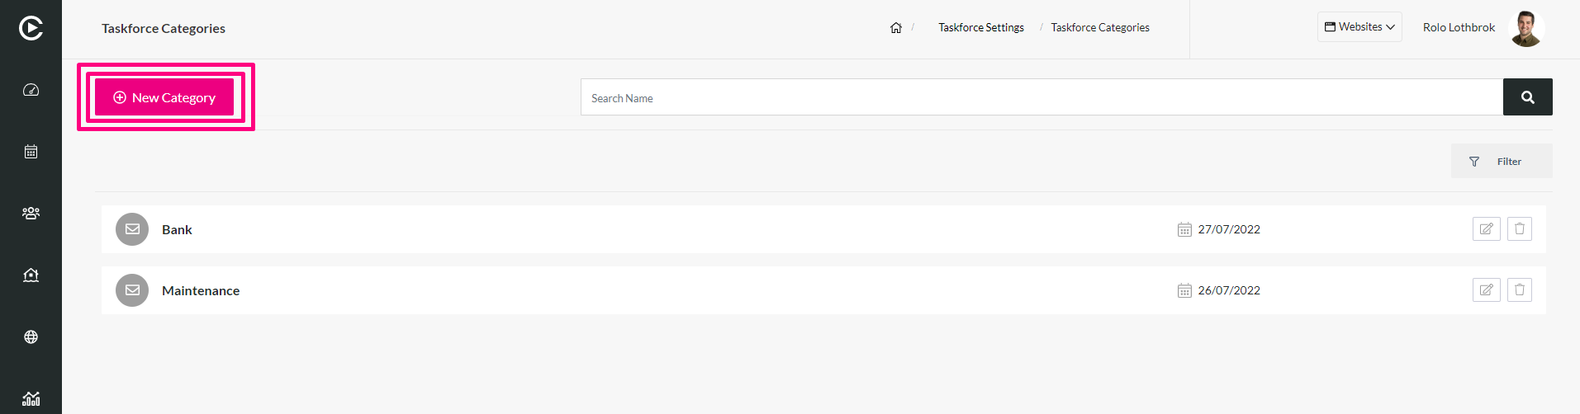Viewport: 1580px width, 414px height.
Task: Open Taskforce Settings breadcrumb
Action: (x=981, y=28)
